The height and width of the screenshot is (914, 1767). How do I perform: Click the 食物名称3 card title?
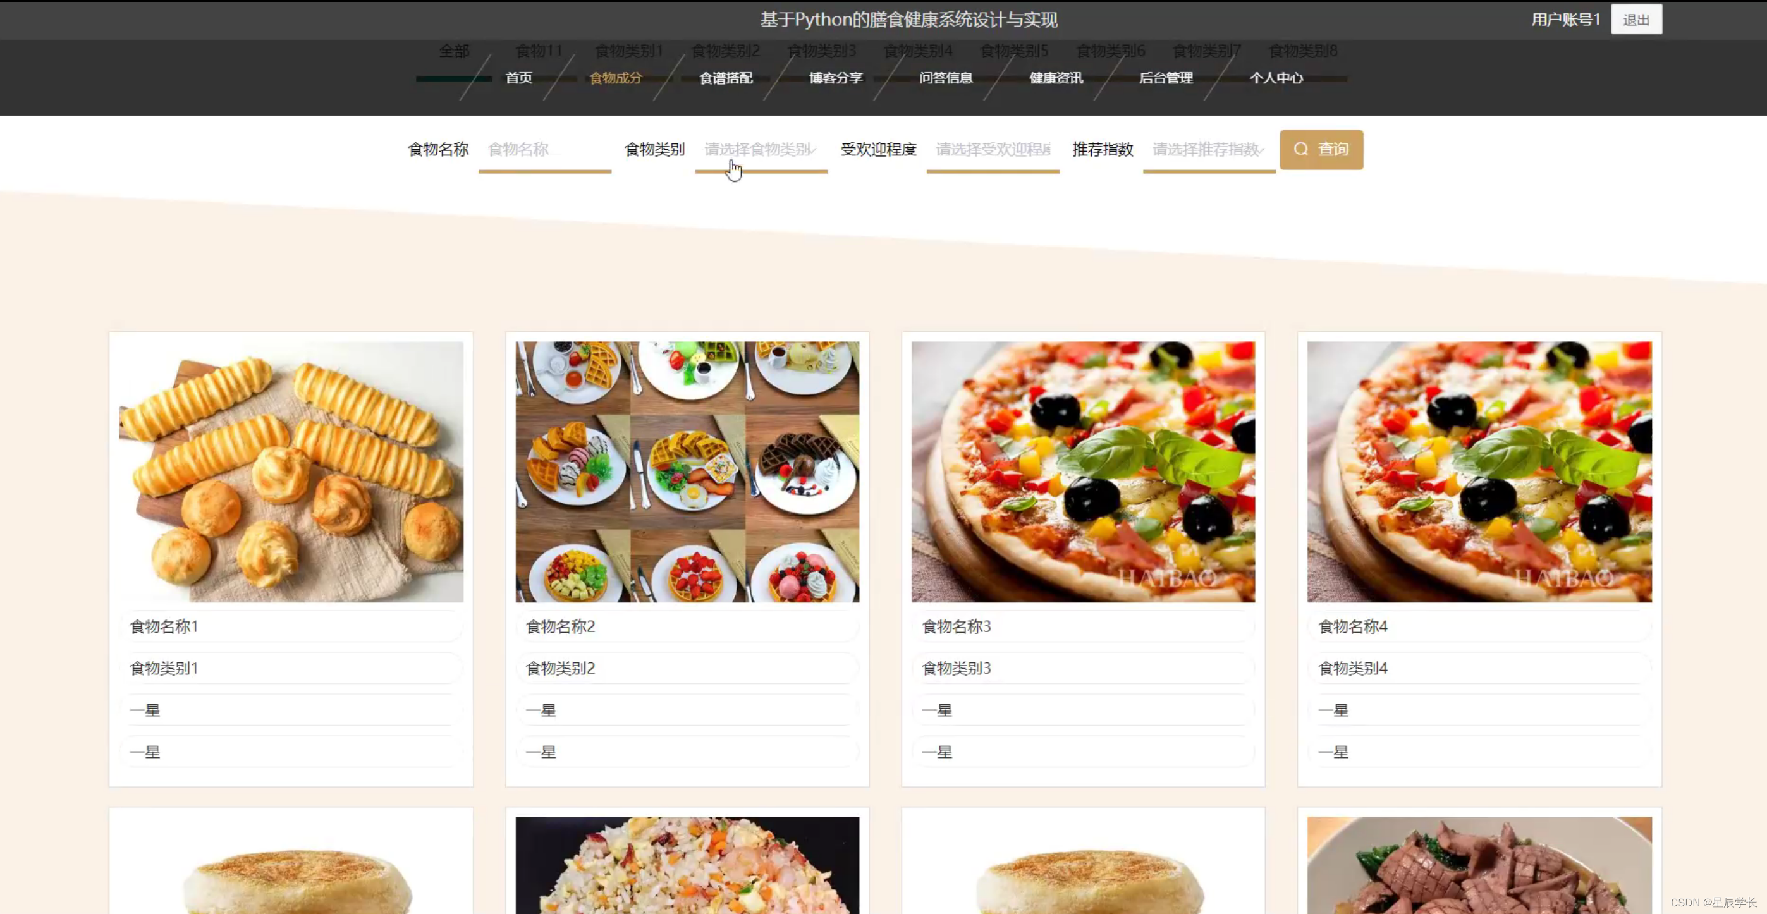(957, 626)
